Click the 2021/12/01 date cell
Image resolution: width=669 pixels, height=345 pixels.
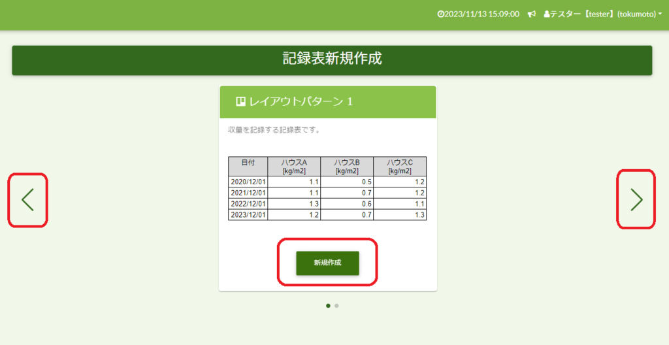(248, 193)
